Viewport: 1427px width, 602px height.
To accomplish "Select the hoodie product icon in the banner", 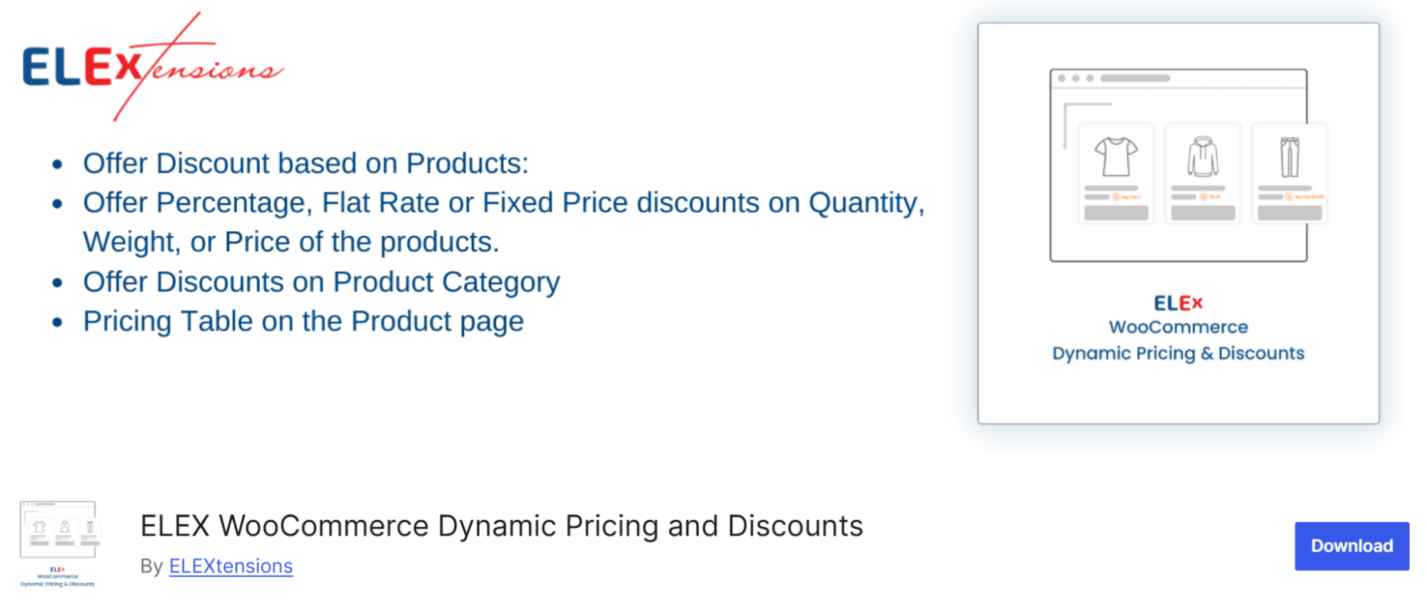I will click(1204, 156).
